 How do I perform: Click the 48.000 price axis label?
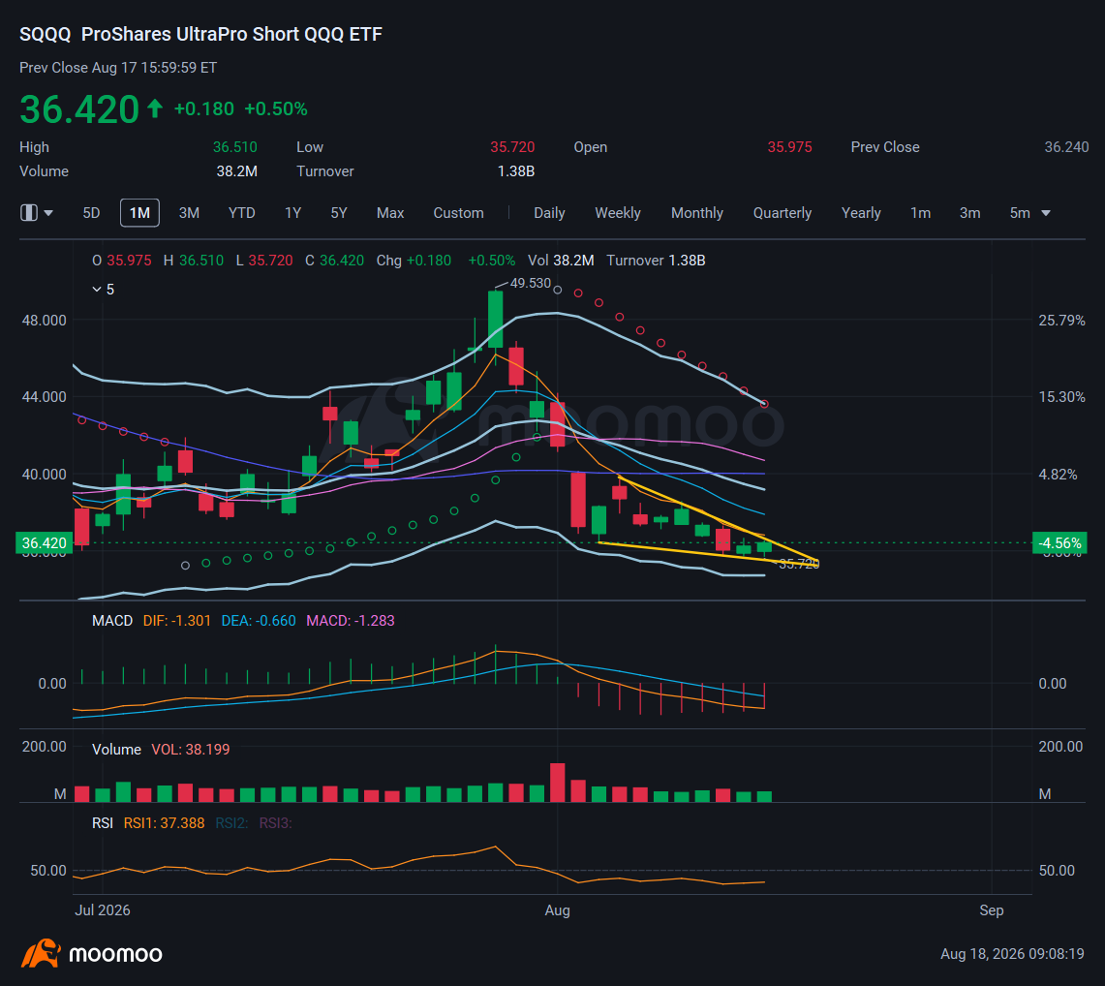coord(44,321)
